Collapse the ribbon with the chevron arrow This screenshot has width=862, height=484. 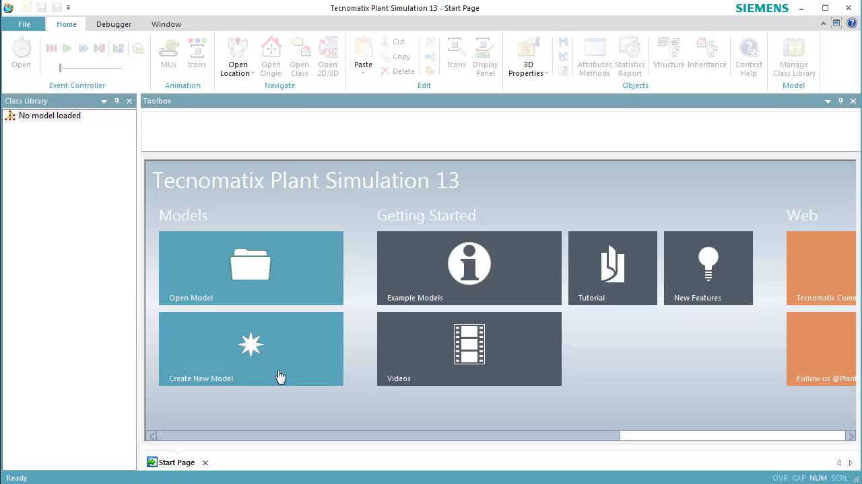coord(823,22)
